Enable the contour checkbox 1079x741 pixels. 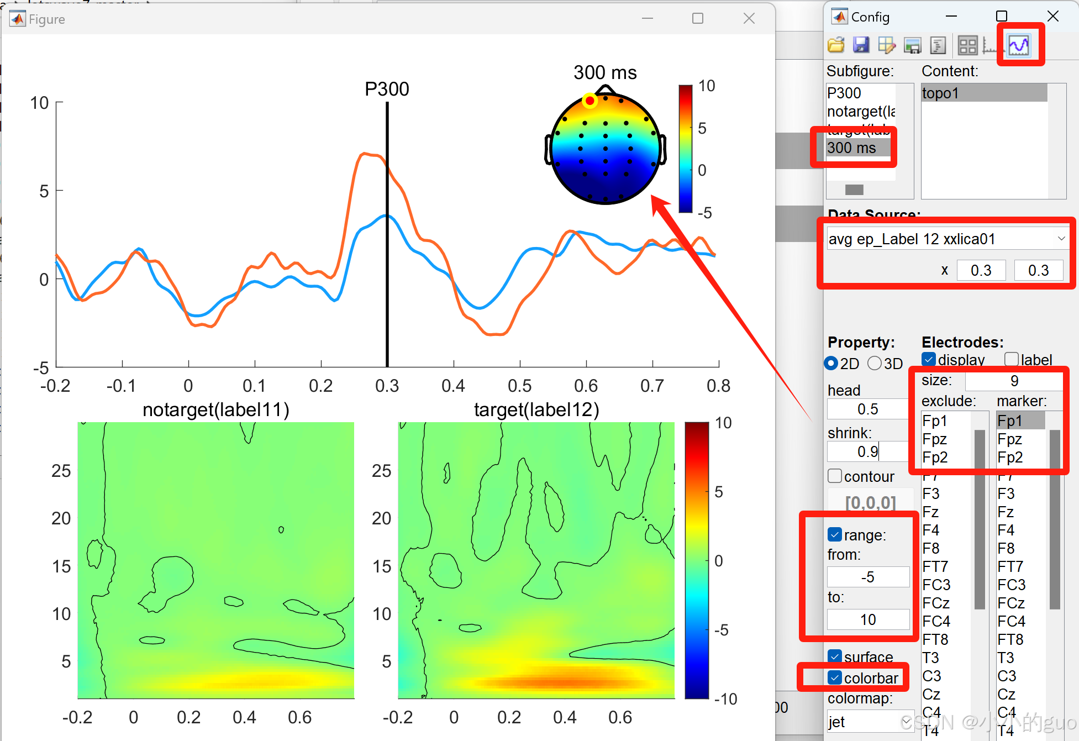point(835,476)
